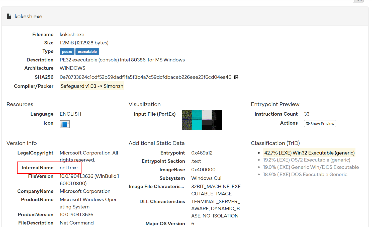Viewport: 372px width, 227px height.
Task: Click the file icon beside kokesh.exe heading
Action: click(x=9, y=17)
